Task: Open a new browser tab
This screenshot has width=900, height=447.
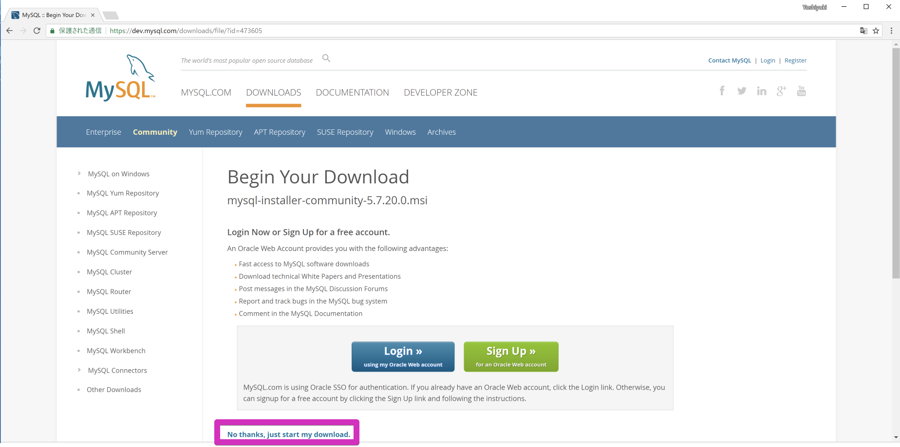Action: click(x=111, y=15)
